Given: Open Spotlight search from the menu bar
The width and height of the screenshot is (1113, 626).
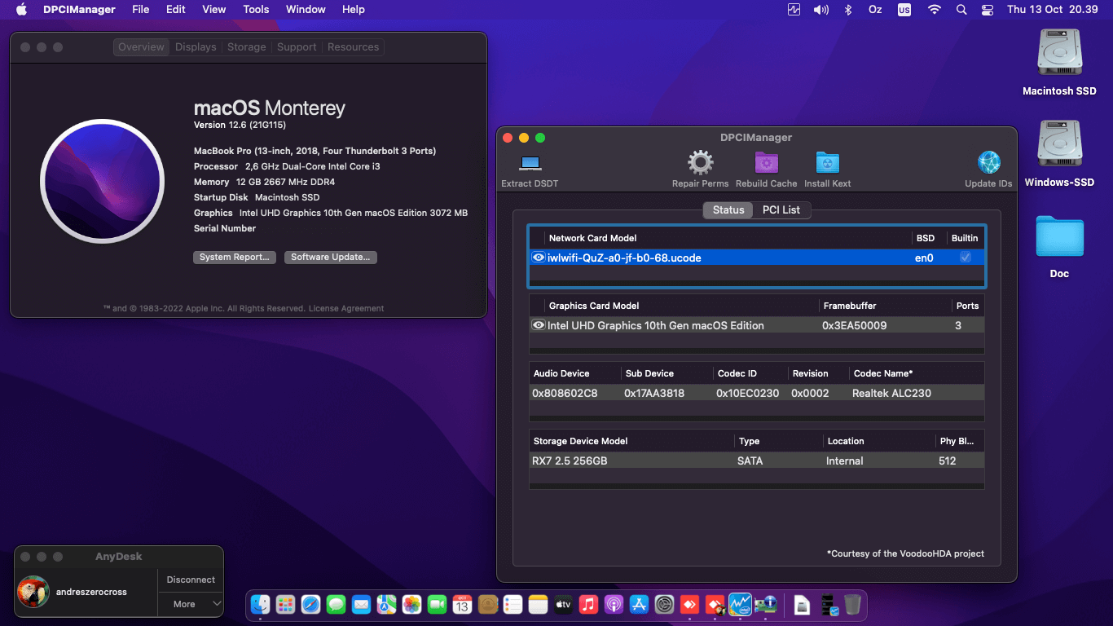Looking at the screenshot, I should (x=961, y=10).
